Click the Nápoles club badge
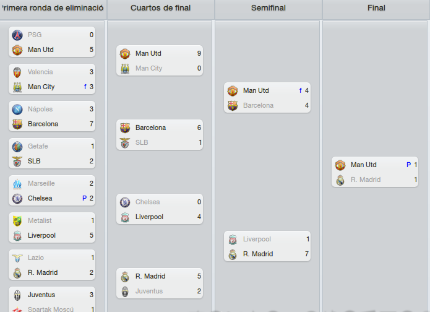Image resolution: width=430 pixels, height=312 pixels. [17, 109]
